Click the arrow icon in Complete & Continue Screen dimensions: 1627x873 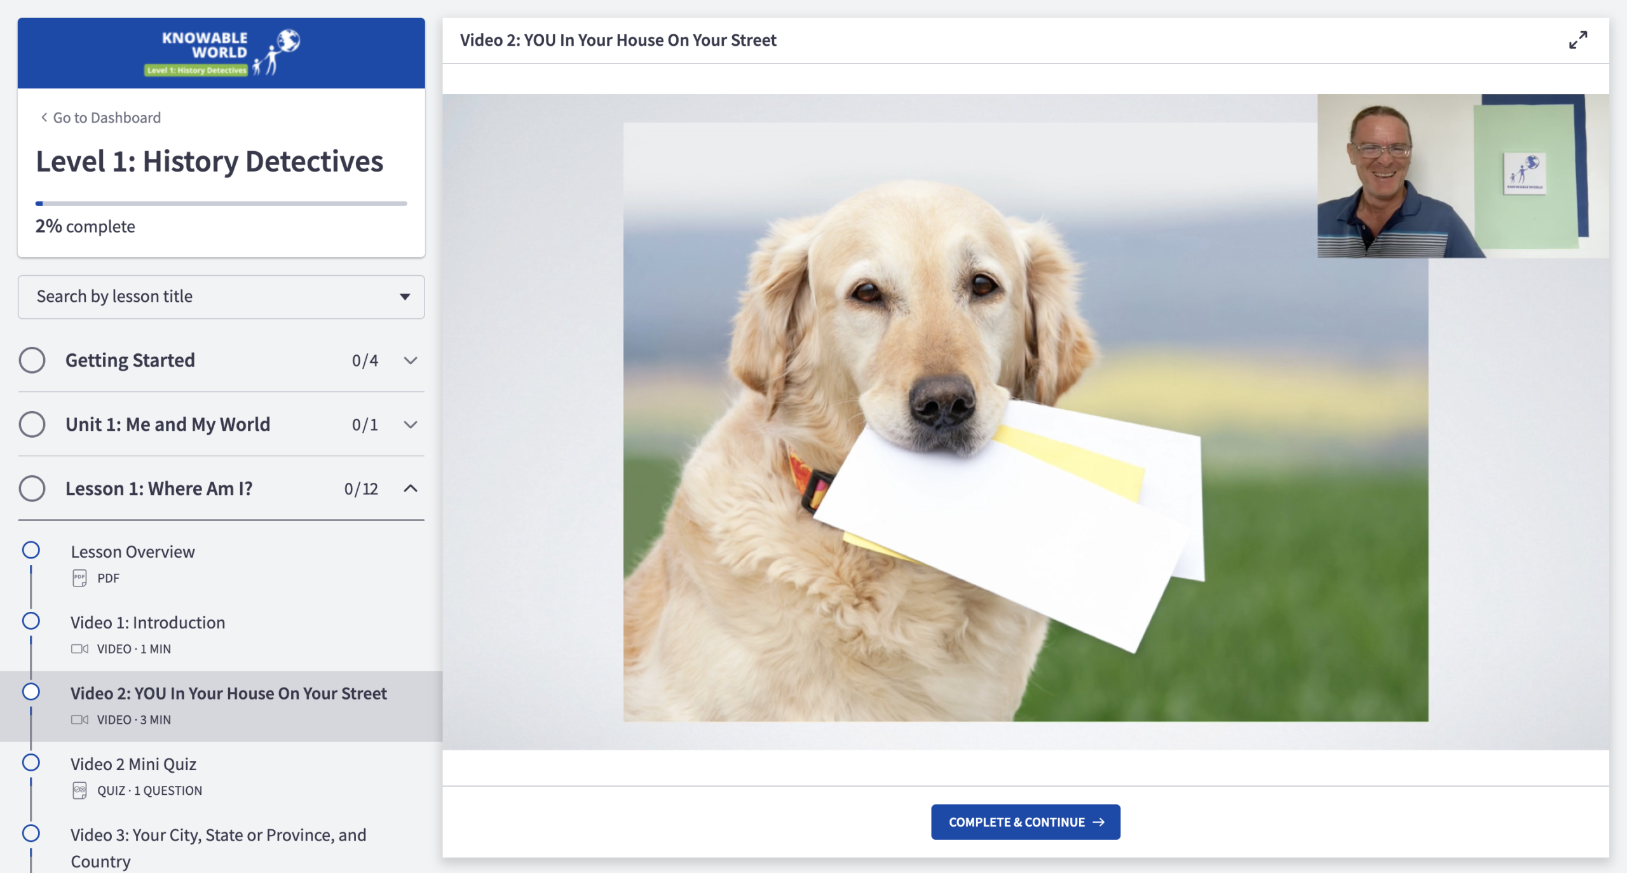pyautogui.click(x=1098, y=822)
